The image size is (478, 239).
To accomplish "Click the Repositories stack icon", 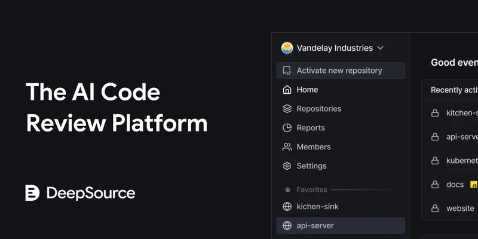I will tap(287, 109).
